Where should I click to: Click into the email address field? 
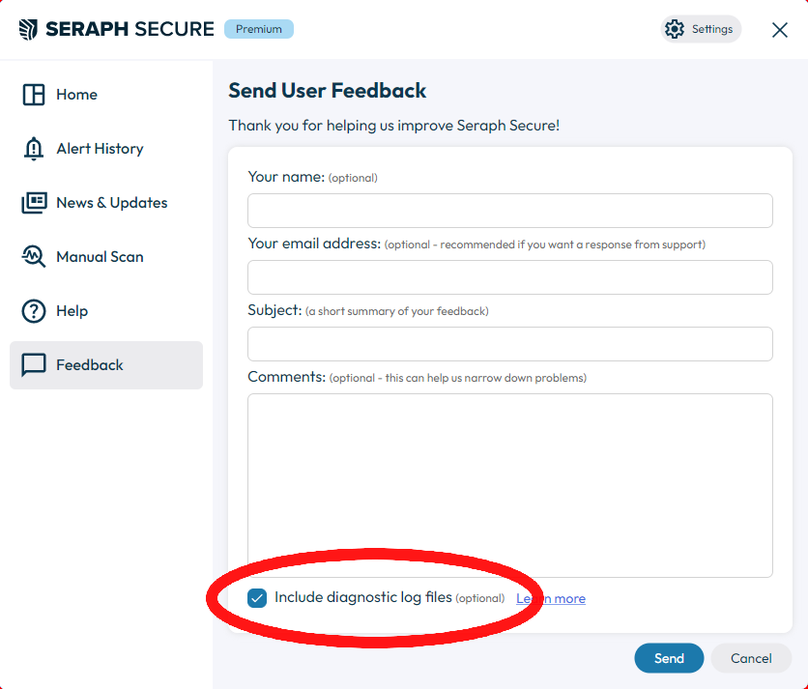click(x=509, y=277)
